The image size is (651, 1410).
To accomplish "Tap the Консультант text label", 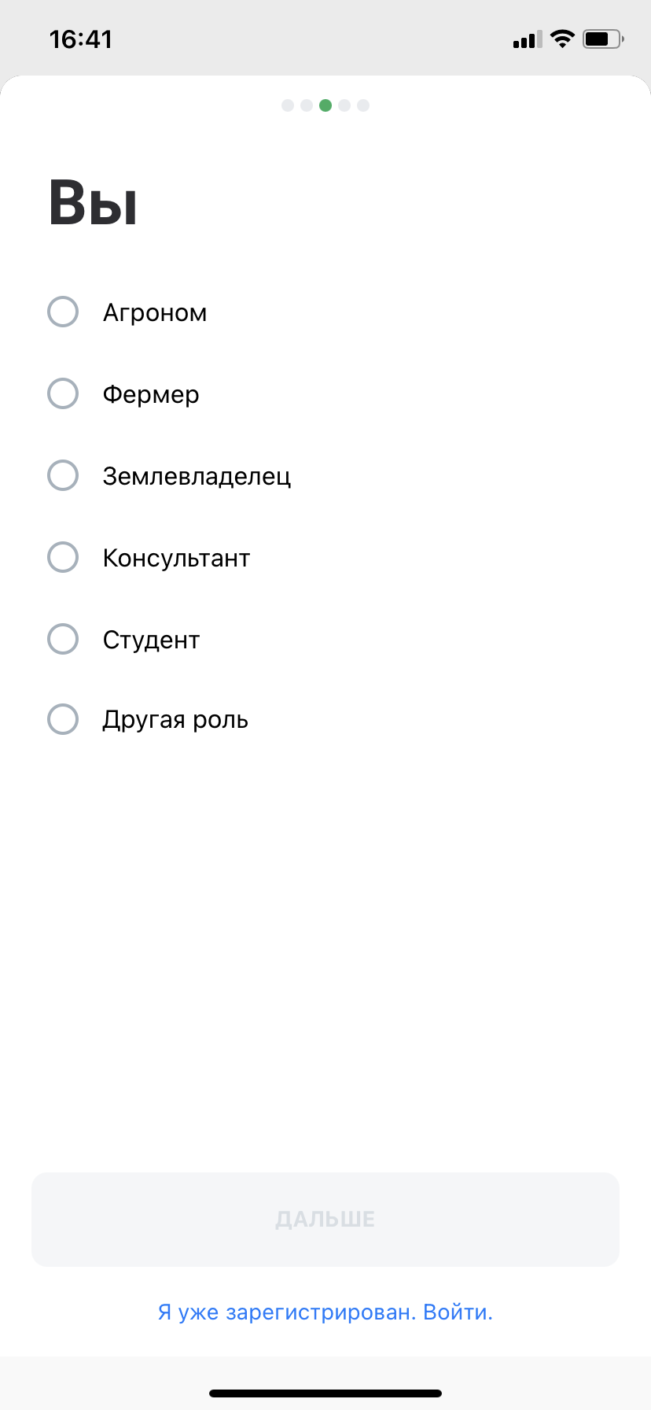I will pyautogui.click(x=176, y=558).
